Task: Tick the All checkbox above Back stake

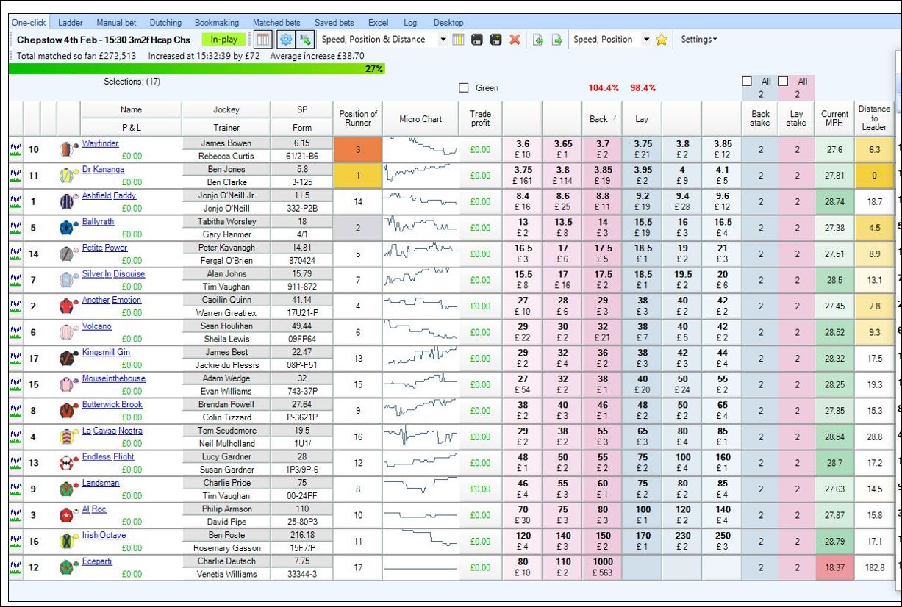Action: point(748,82)
